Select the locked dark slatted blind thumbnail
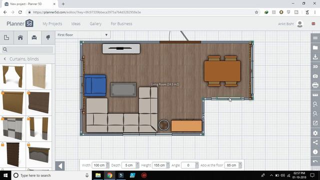The image size is (320, 180). coord(13,154)
